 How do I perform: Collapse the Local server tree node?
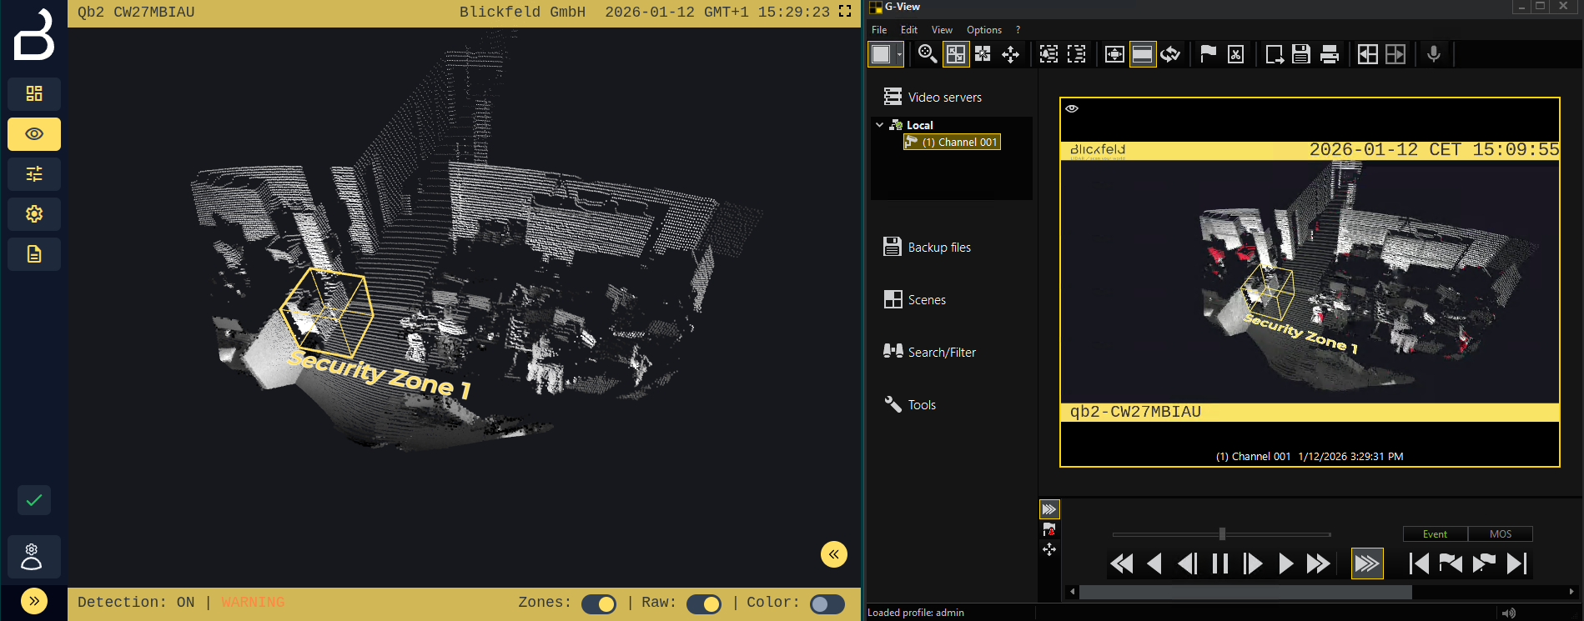879,125
